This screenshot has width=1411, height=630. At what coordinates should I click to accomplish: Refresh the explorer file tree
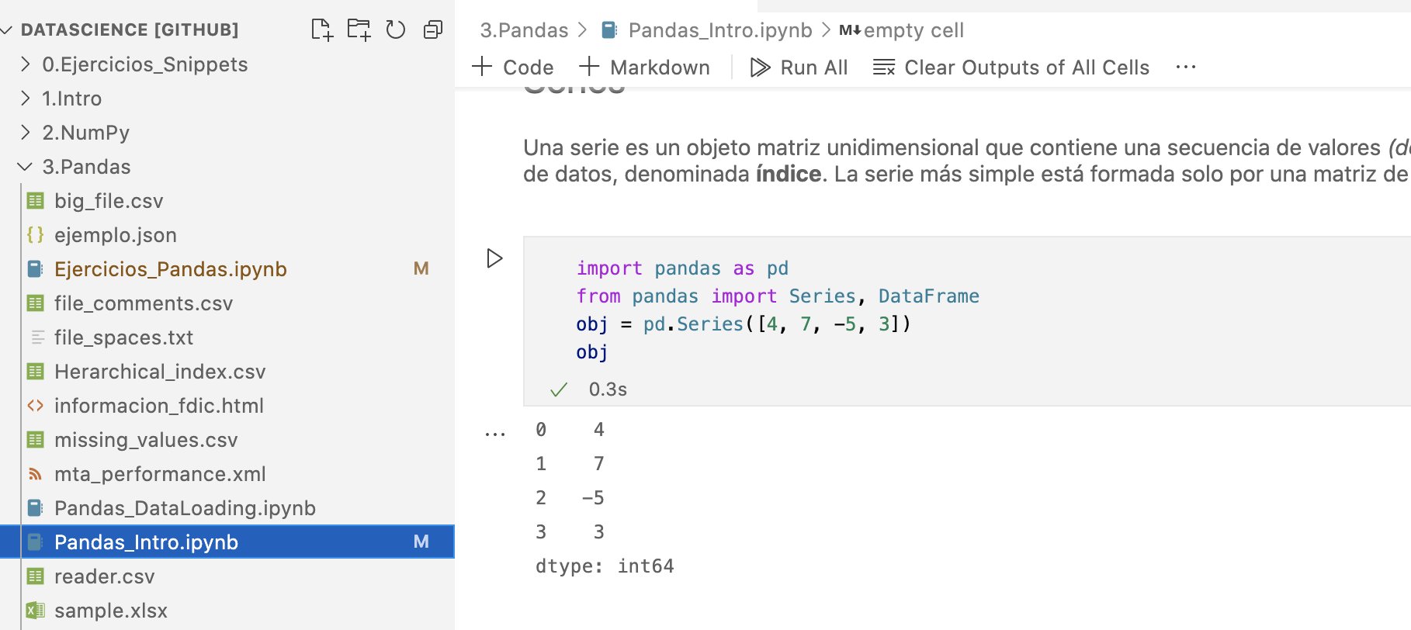[x=396, y=29]
